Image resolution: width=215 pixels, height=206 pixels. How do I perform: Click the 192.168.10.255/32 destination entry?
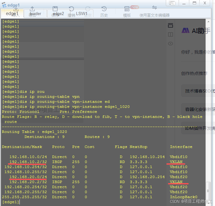(x=26, y=172)
